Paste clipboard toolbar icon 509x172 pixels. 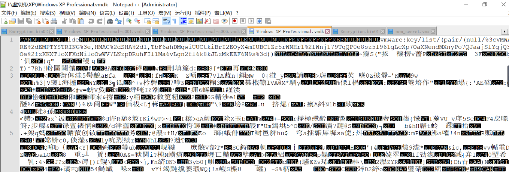point(81,21)
